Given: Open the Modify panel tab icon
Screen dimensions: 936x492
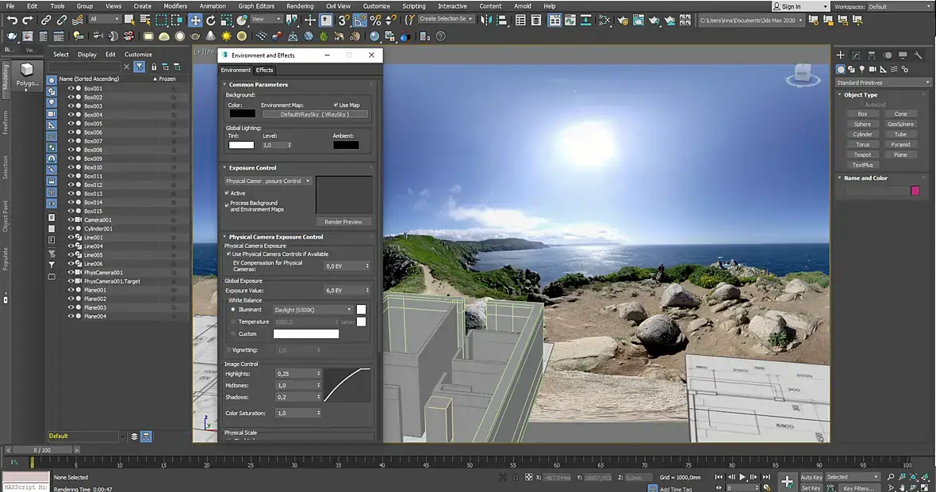Looking at the screenshot, I should (x=856, y=55).
